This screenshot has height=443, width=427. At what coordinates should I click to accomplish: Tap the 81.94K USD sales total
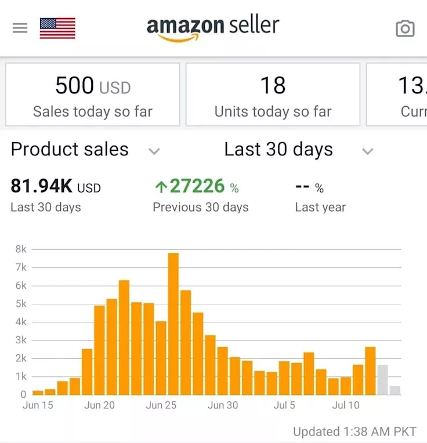[55, 187]
